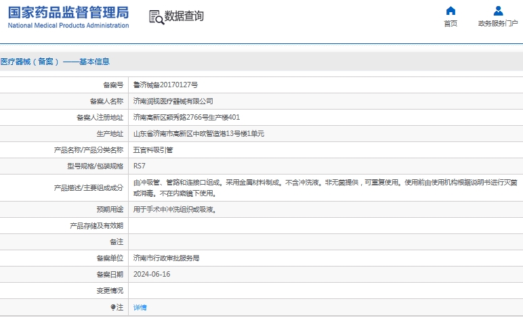
Task: Select the value 鲁济械备20170127号
Action: [x=165, y=85]
